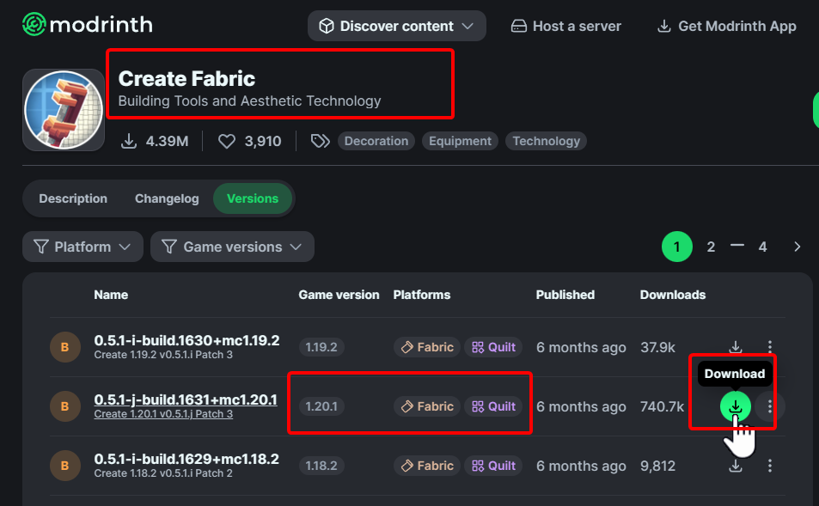This screenshot has width=819, height=506.
Task: Click Get Modrinth App link
Action: [x=726, y=26]
